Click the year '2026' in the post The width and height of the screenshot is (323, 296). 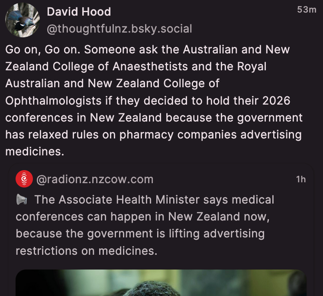[x=276, y=101]
